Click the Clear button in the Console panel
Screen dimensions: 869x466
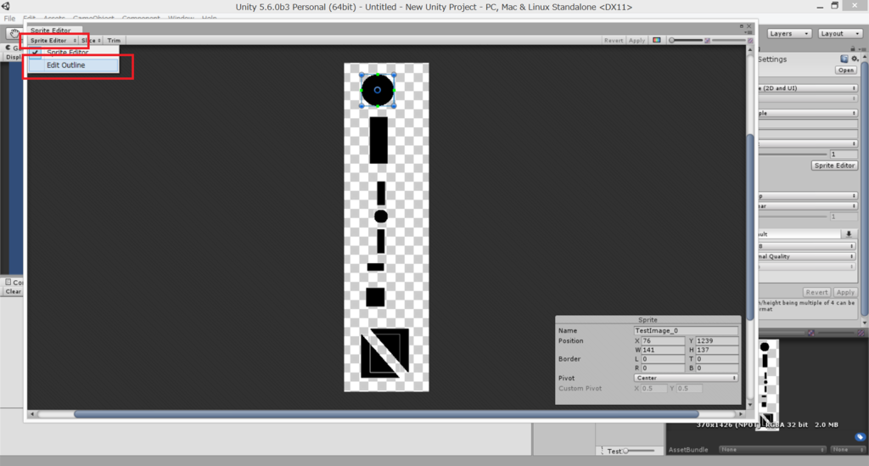coord(14,291)
